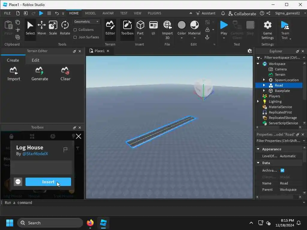Viewport: 307px width, 230px height.
Task: Click the Share icon near username
Action: (x=268, y=13)
